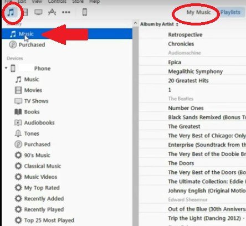Switch to the Playlists tab
This screenshot has height=226, width=246.
pyautogui.click(x=230, y=12)
